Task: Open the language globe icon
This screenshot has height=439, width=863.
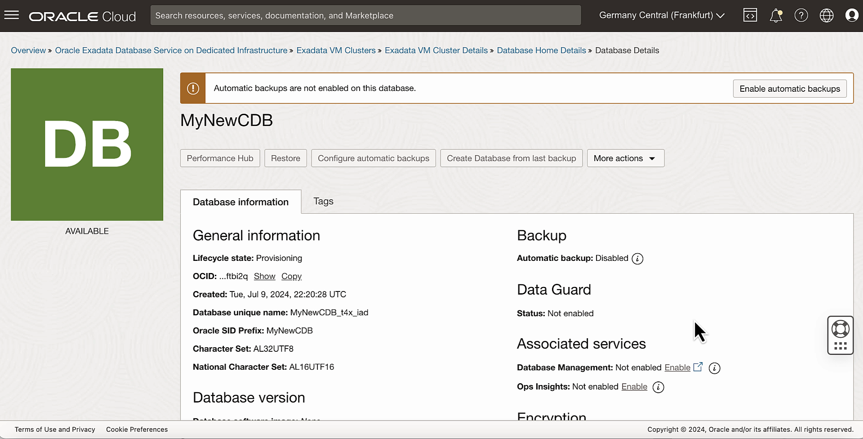Action: [x=826, y=15]
